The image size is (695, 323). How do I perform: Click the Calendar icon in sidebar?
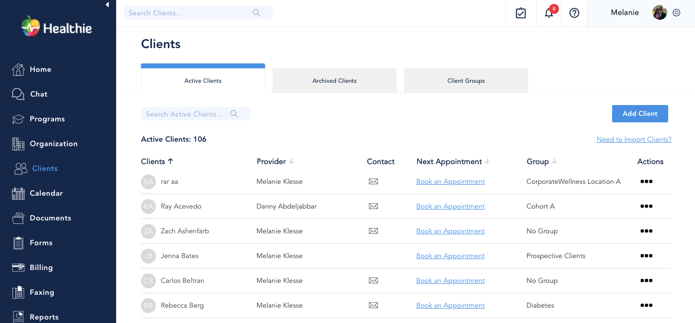pos(18,193)
